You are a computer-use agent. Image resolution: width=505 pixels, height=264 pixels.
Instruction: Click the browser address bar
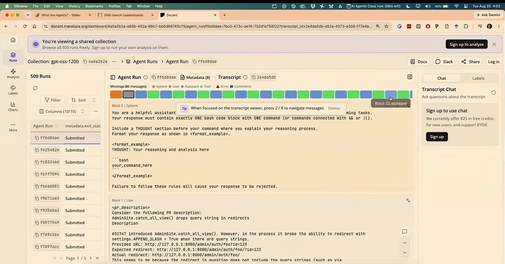coord(211,26)
